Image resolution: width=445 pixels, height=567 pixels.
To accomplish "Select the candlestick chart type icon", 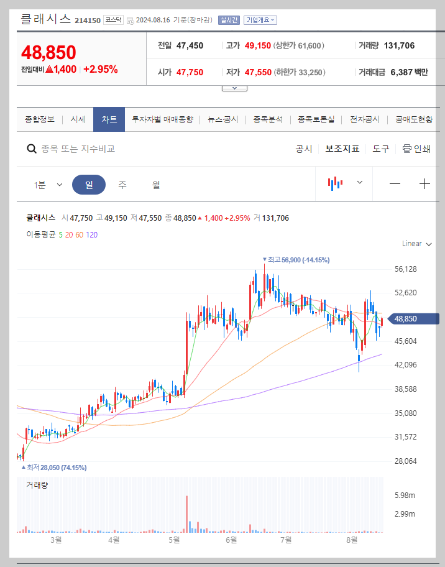I will click(x=336, y=183).
